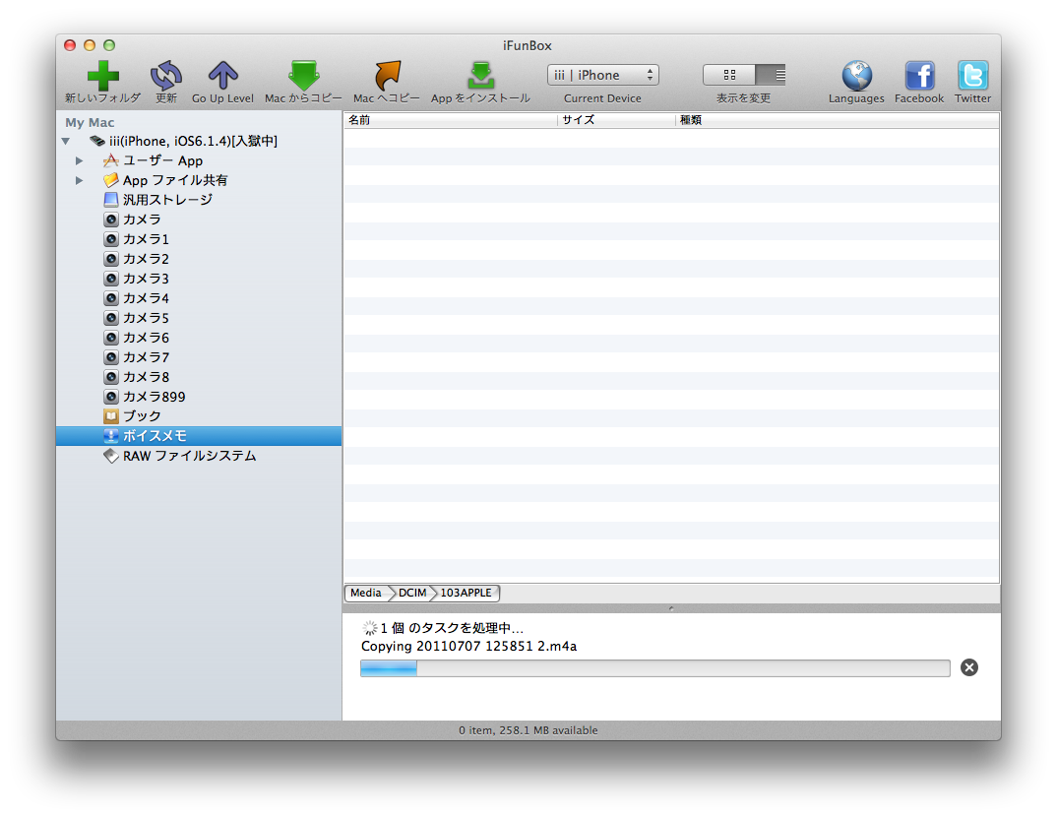Select the Media breadcrumb segment
The width and height of the screenshot is (1057, 818).
click(x=365, y=593)
